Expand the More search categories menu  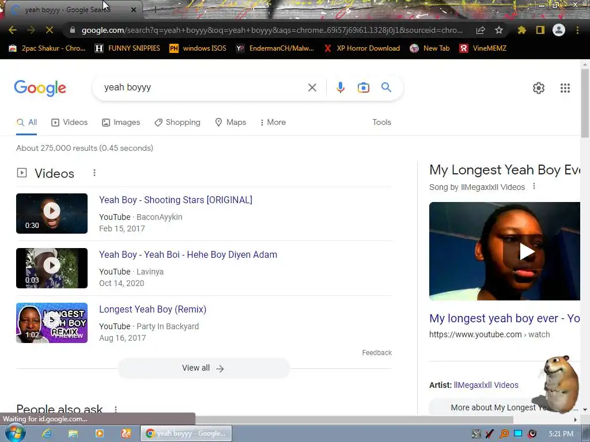tap(273, 123)
